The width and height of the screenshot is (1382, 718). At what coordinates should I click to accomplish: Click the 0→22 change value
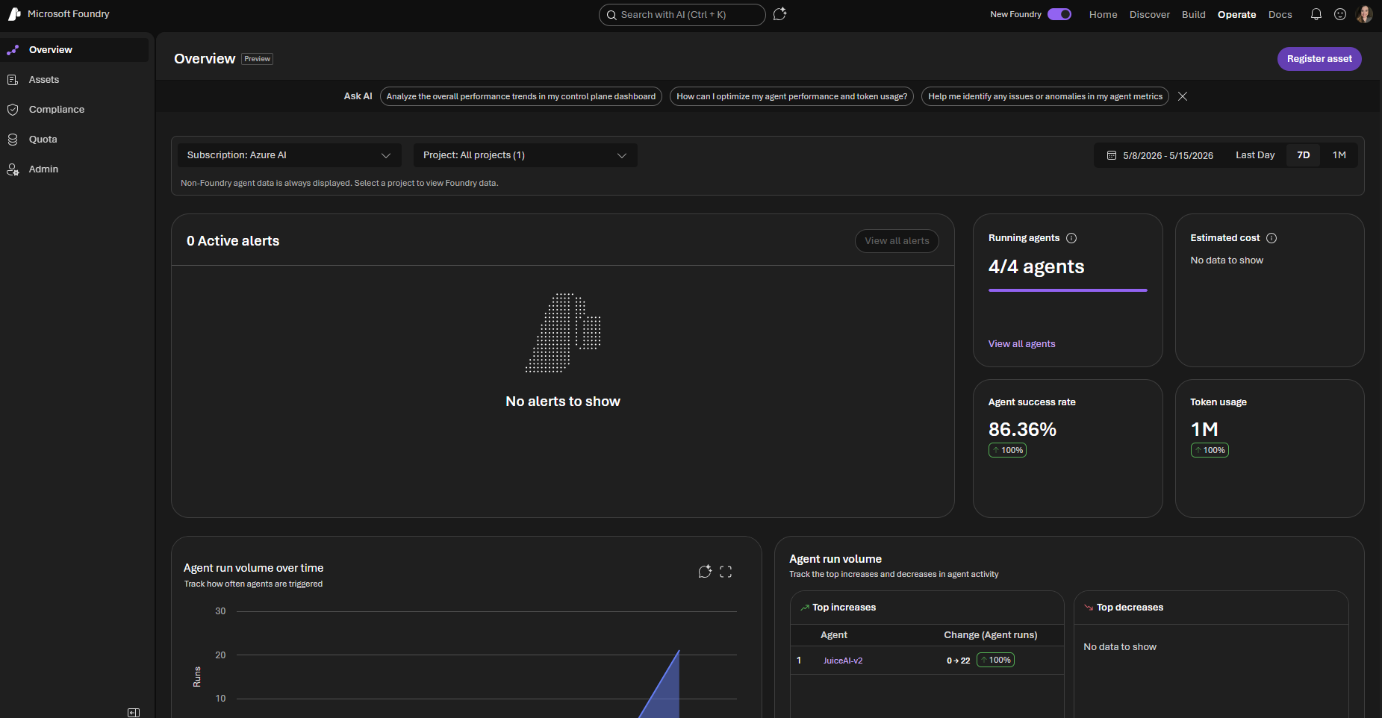point(958,661)
